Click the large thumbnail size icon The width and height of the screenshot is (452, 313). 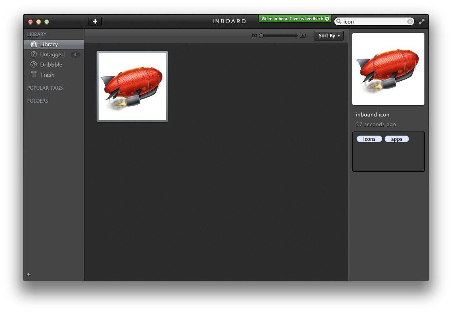303,36
